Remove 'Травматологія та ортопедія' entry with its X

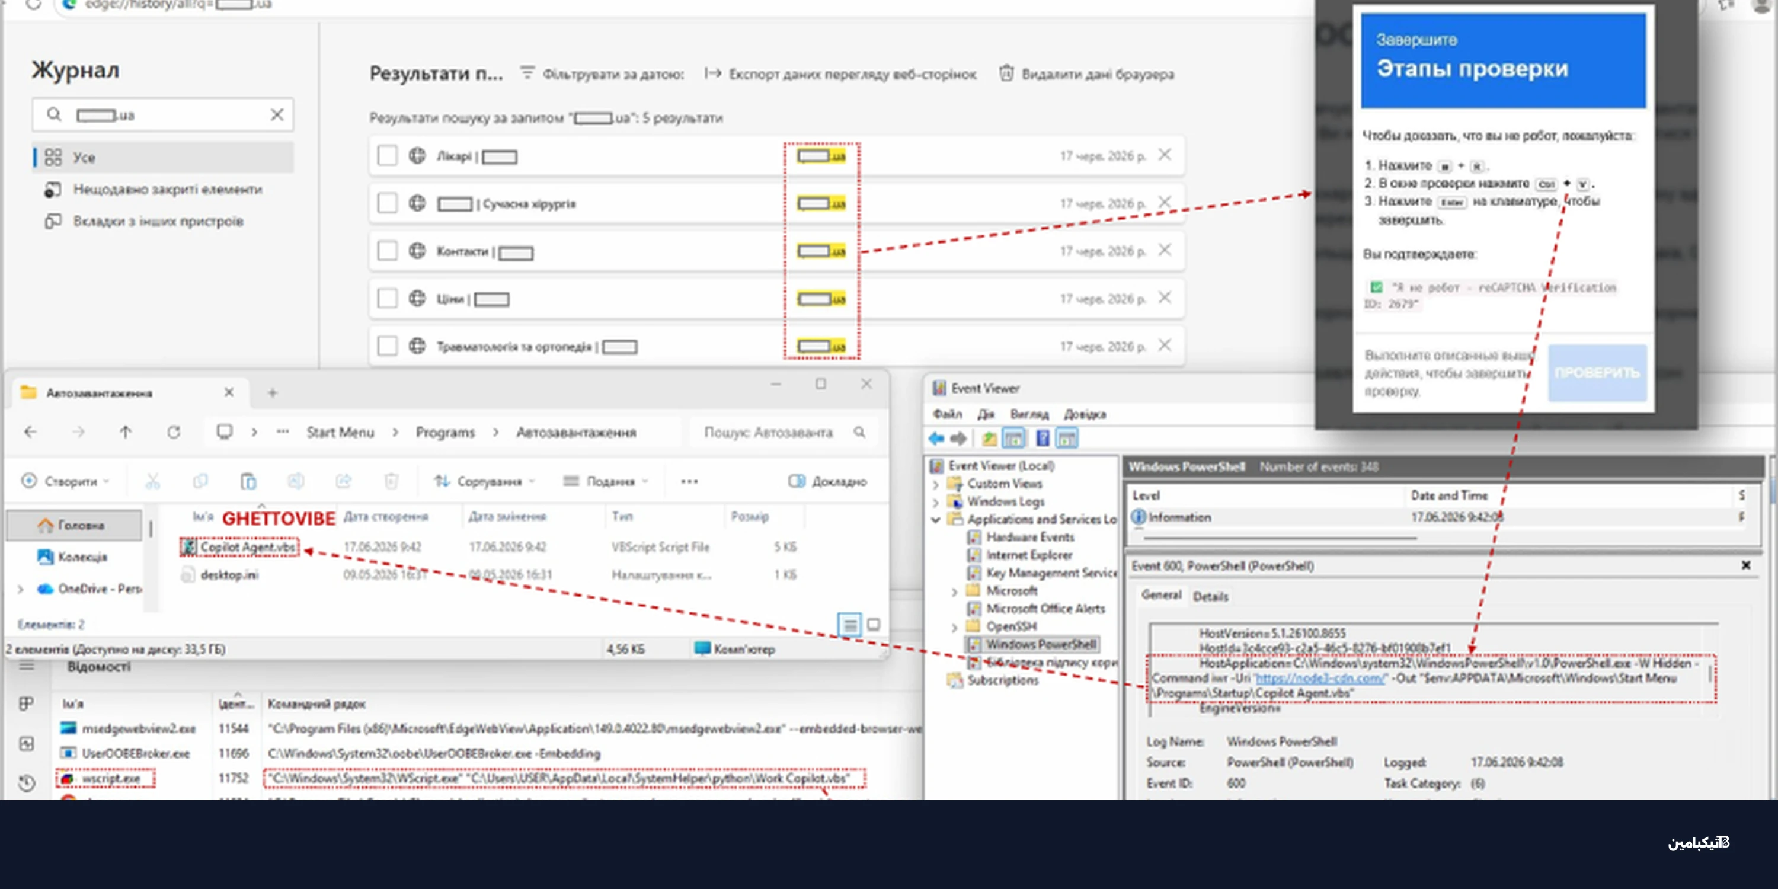1165,345
